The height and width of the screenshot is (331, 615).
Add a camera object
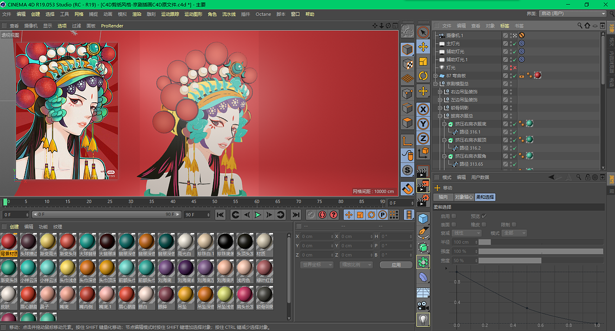pos(423,305)
